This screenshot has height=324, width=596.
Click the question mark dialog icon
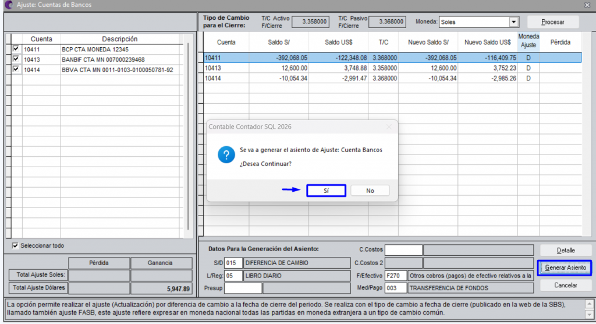coord(226,155)
